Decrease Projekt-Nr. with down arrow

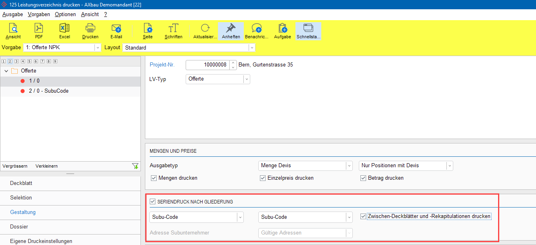coord(233,67)
